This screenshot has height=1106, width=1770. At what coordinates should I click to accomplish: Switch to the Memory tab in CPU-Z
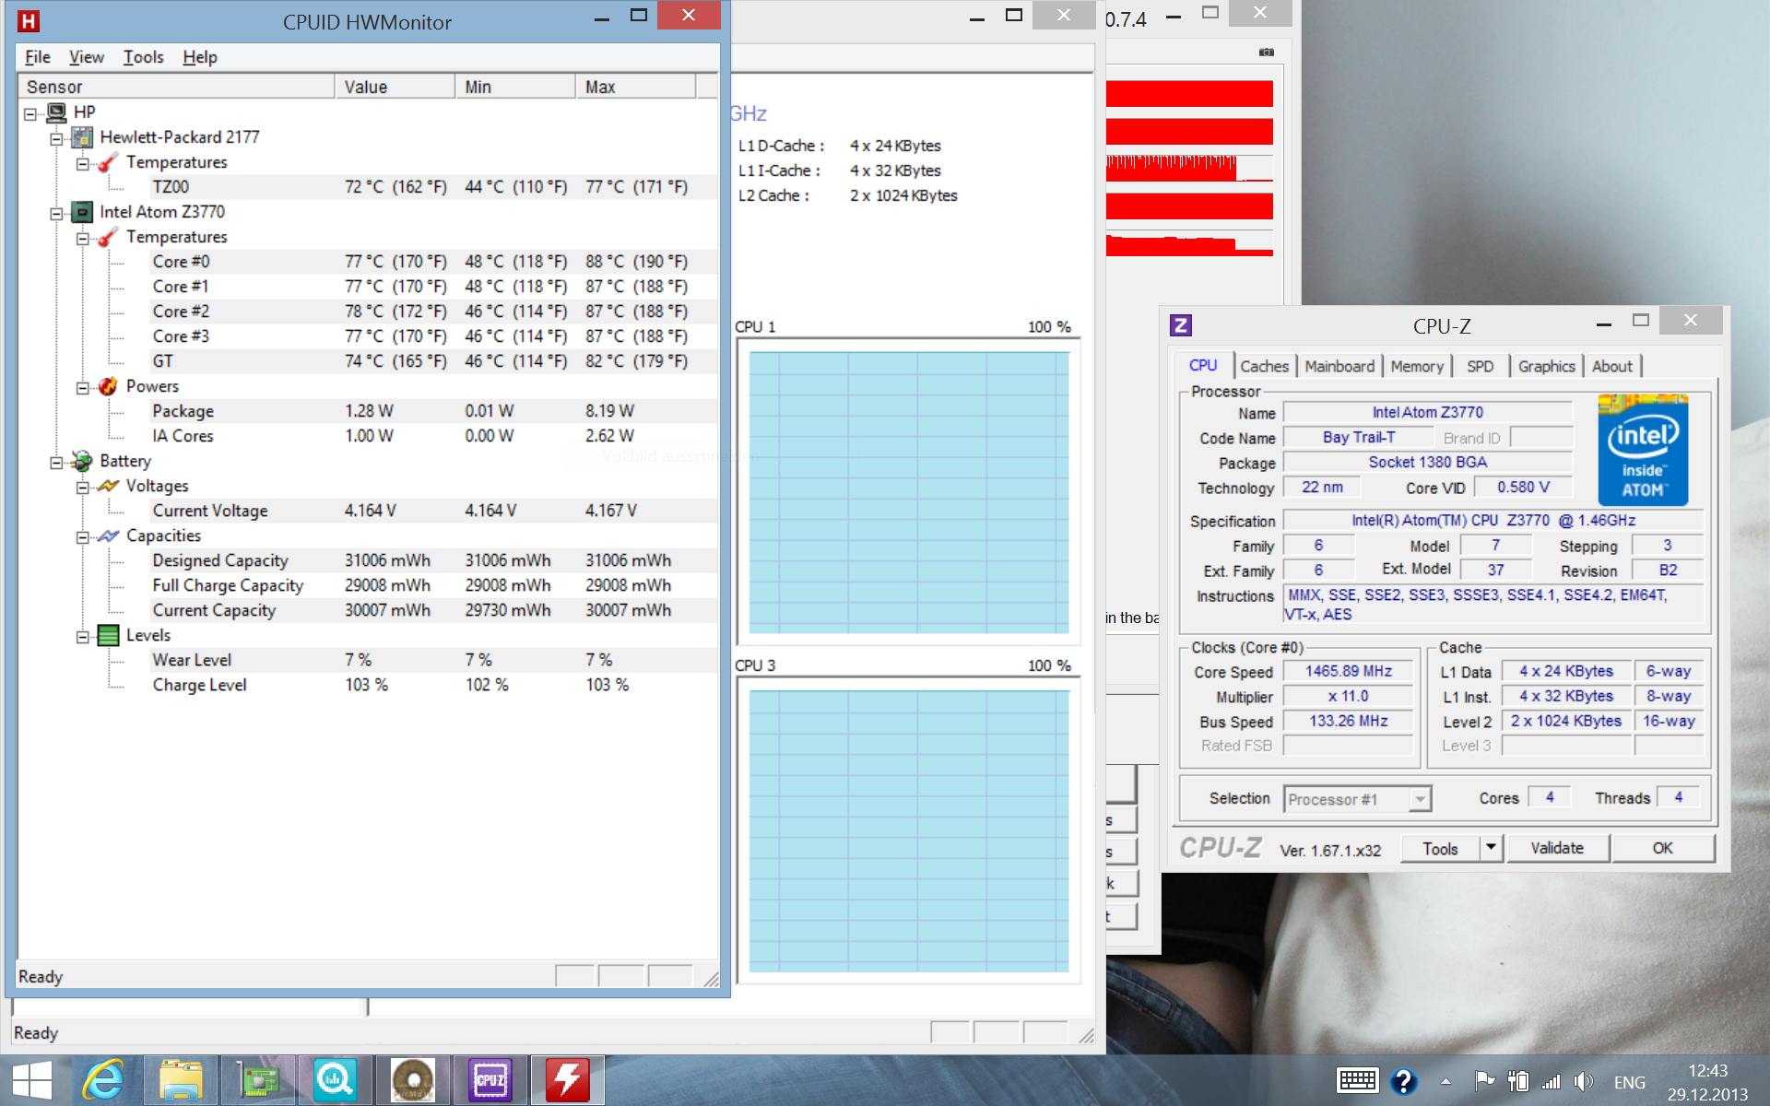(x=1417, y=366)
